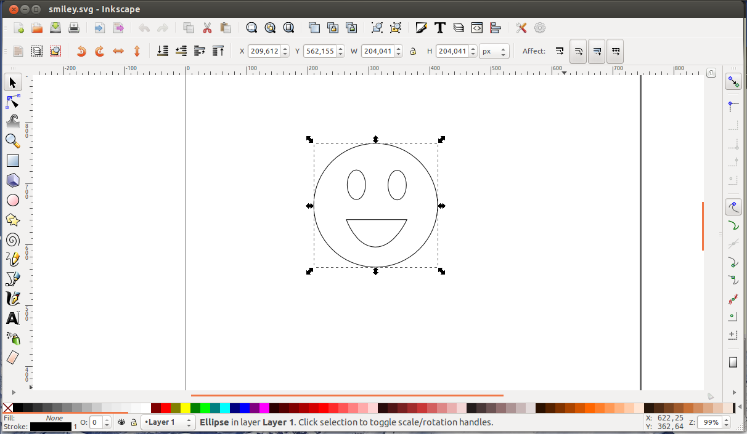The height and width of the screenshot is (434, 747).
Task: Open the Align and Distribute dialog
Action: [x=496, y=28]
